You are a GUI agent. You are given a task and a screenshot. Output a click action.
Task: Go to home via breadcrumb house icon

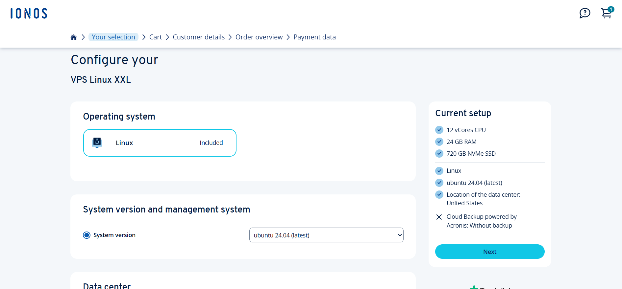[x=74, y=37]
